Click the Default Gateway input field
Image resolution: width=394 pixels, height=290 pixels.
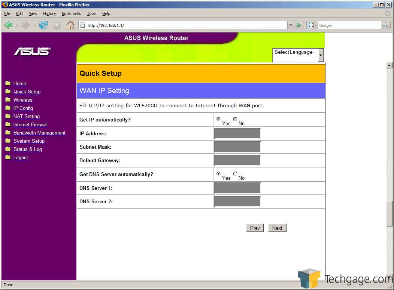point(237,160)
